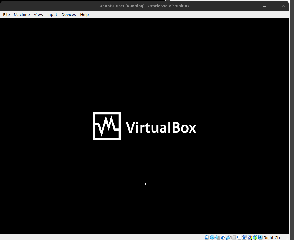This screenshot has width=294, height=240.
Task: Click the mouse integration status icon
Action: [255, 237]
